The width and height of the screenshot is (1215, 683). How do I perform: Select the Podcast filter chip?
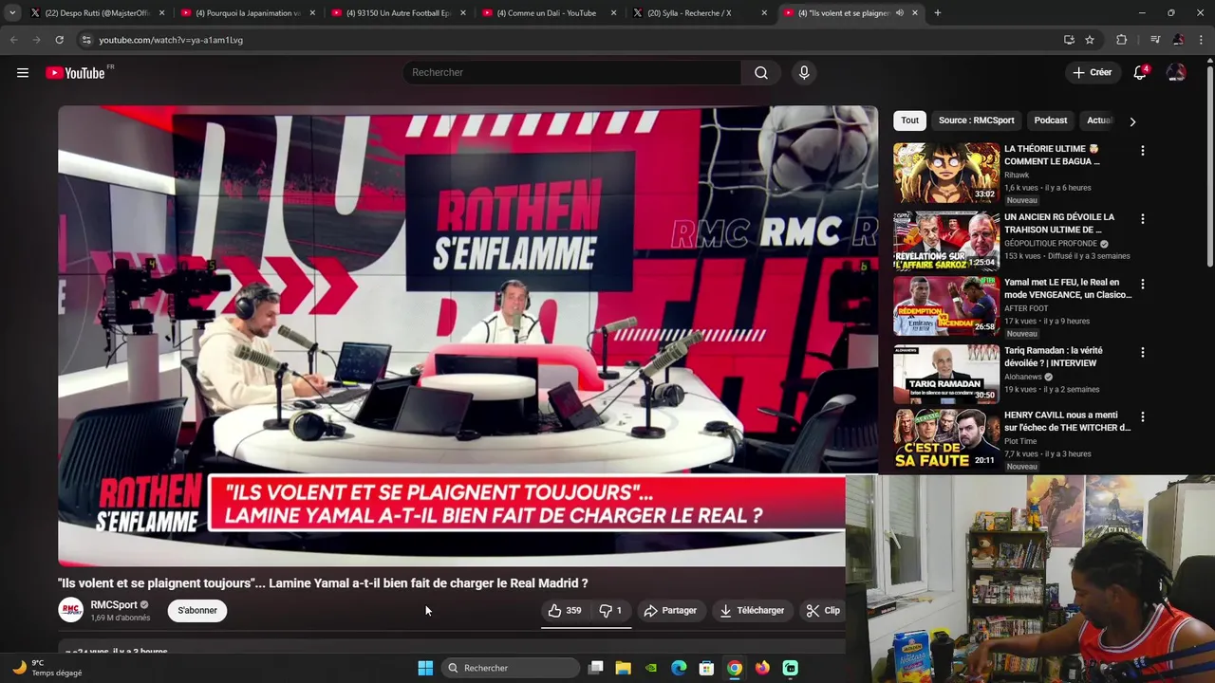click(1050, 120)
